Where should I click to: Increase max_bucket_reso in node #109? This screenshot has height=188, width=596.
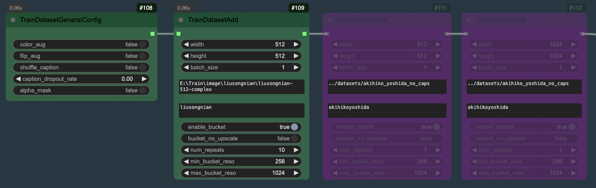point(296,173)
